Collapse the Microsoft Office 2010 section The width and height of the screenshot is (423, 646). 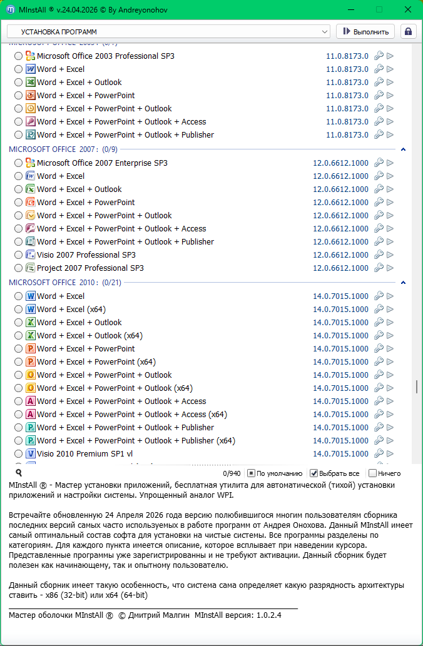click(404, 283)
